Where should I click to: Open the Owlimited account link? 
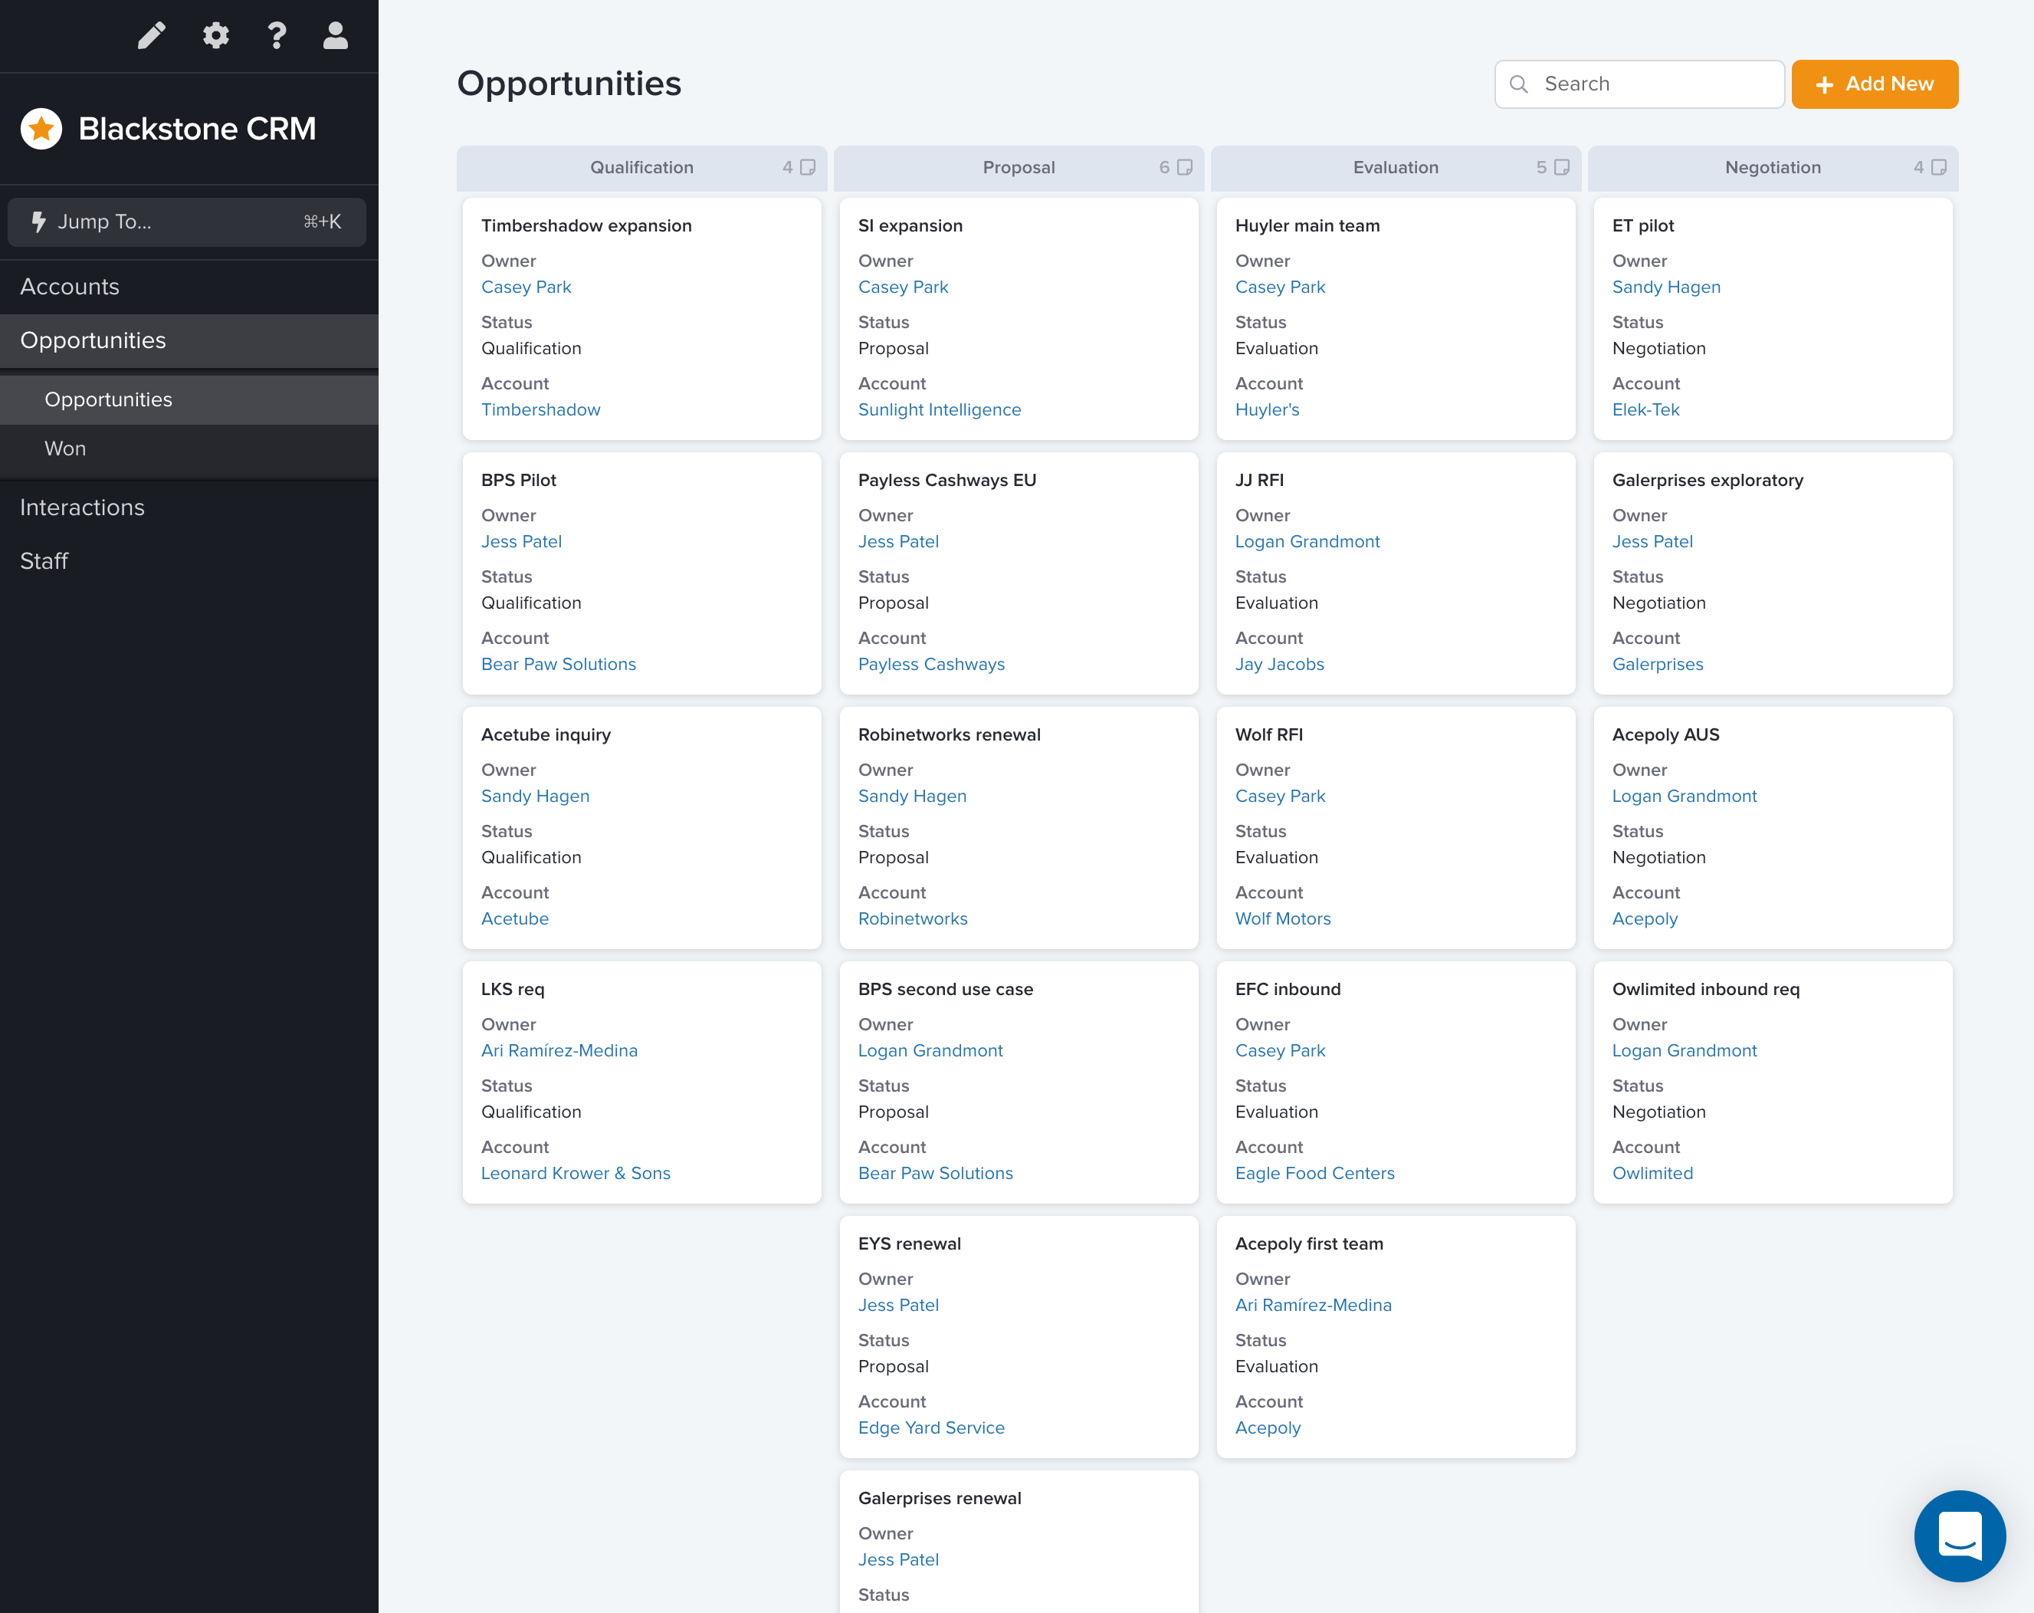pos(1652,1173)
